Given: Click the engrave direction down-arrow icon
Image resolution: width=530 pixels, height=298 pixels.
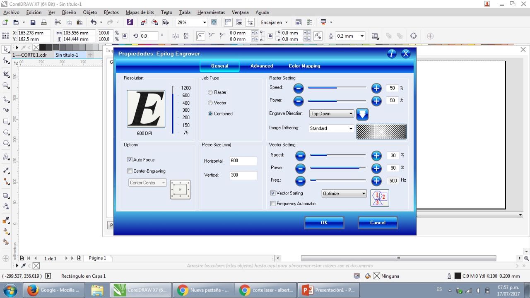Looking at the screenshot, I should pos(362,114).
